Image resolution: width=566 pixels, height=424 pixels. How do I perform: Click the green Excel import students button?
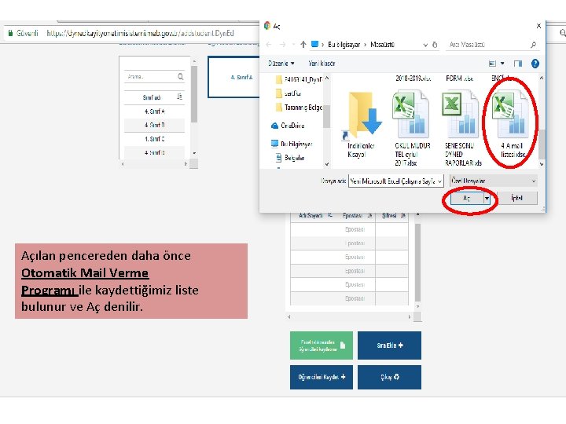322,345
